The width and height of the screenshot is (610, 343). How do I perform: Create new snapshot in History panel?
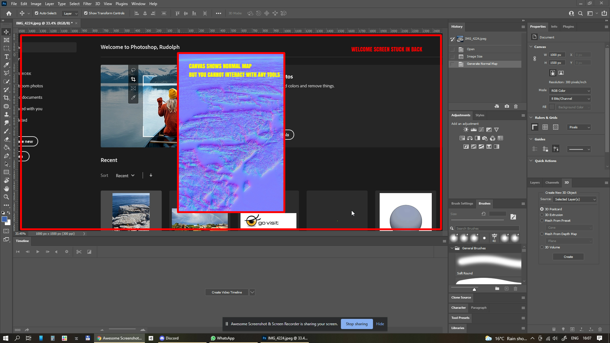coord(507,106)
